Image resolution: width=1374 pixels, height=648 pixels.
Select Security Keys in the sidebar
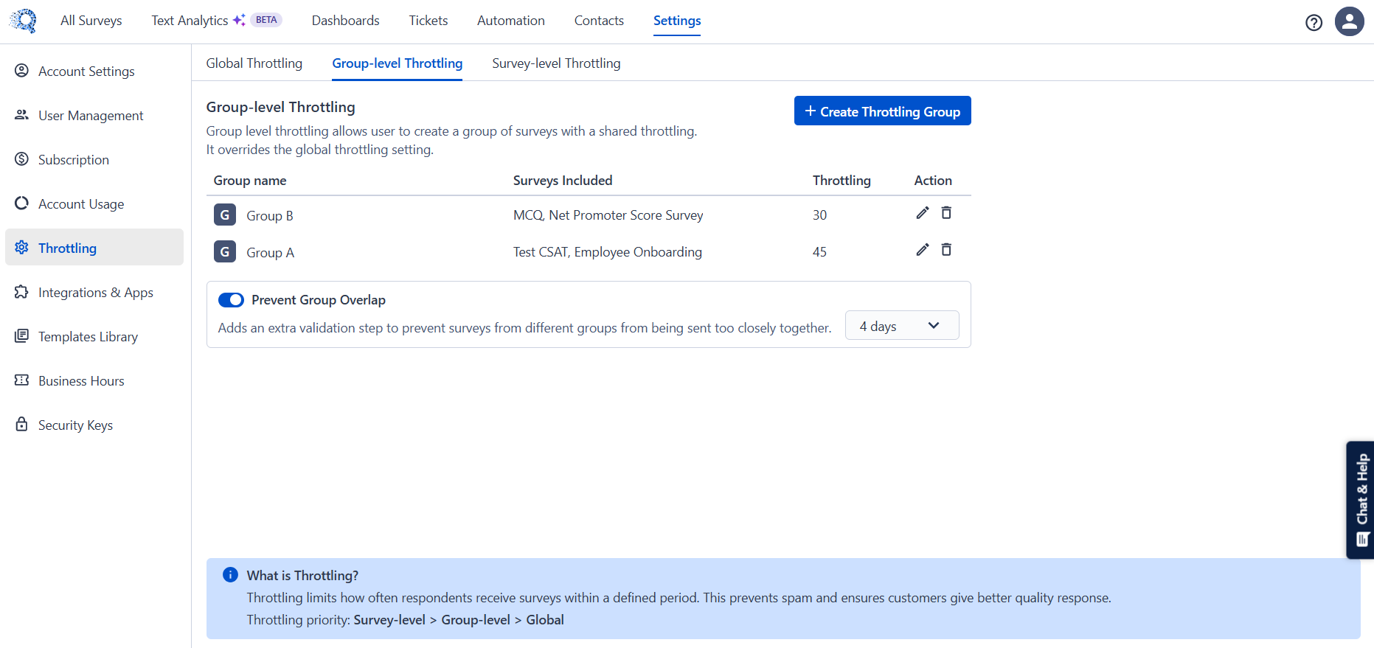[x=75, y=425]
